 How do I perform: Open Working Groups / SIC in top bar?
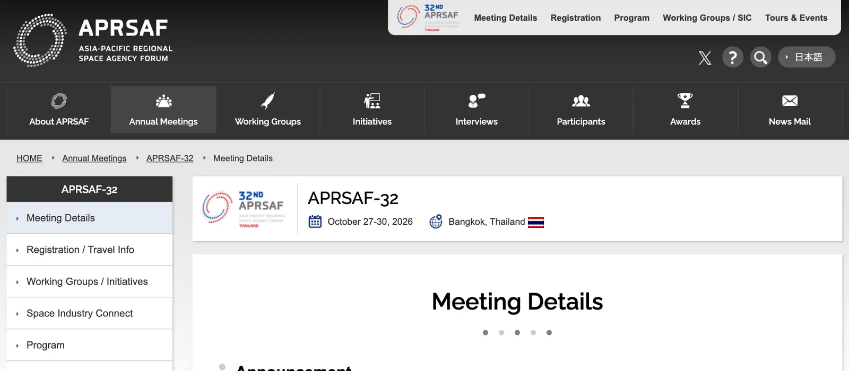click(707, 18)
